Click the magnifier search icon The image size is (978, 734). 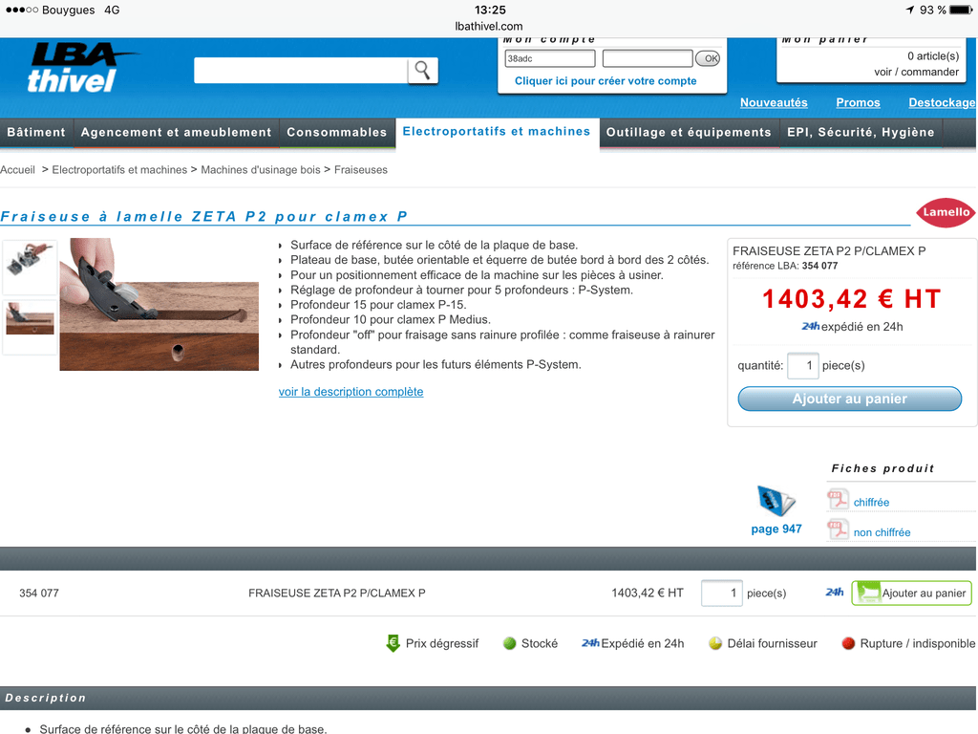click(423, 71)
